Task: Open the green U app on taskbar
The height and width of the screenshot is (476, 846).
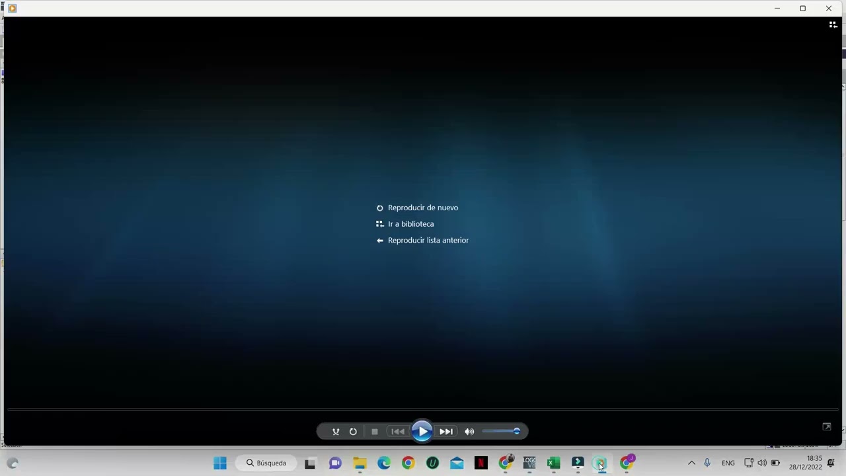Action: click(x=432, y=463)
